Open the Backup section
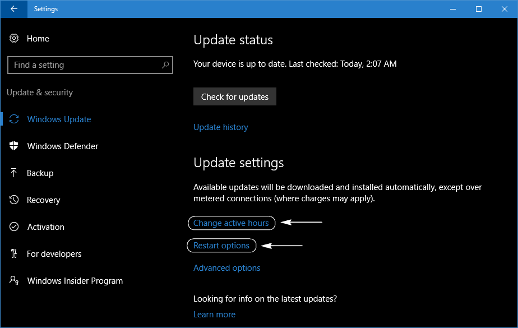The height and width of the screenshot is (328, 518). (x=40, y=173)
